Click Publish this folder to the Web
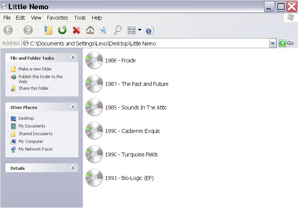 [40, 79]
